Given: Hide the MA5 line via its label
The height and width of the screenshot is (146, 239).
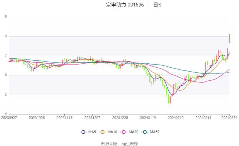Looking at the screenshot, I should [x=92, y=132].
